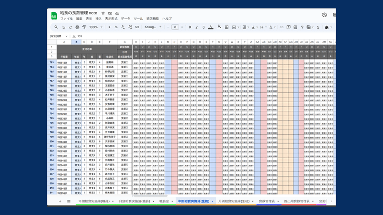Open the text color picker
The height and width of the screenshot is (215, 383).
click(211, 27)
